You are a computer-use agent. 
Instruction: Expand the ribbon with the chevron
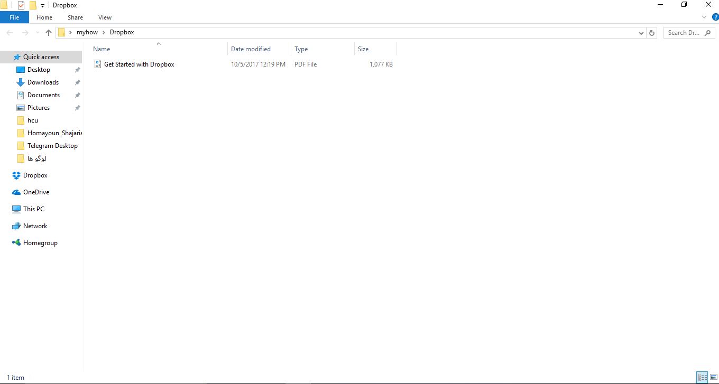(x=703, y=17)
